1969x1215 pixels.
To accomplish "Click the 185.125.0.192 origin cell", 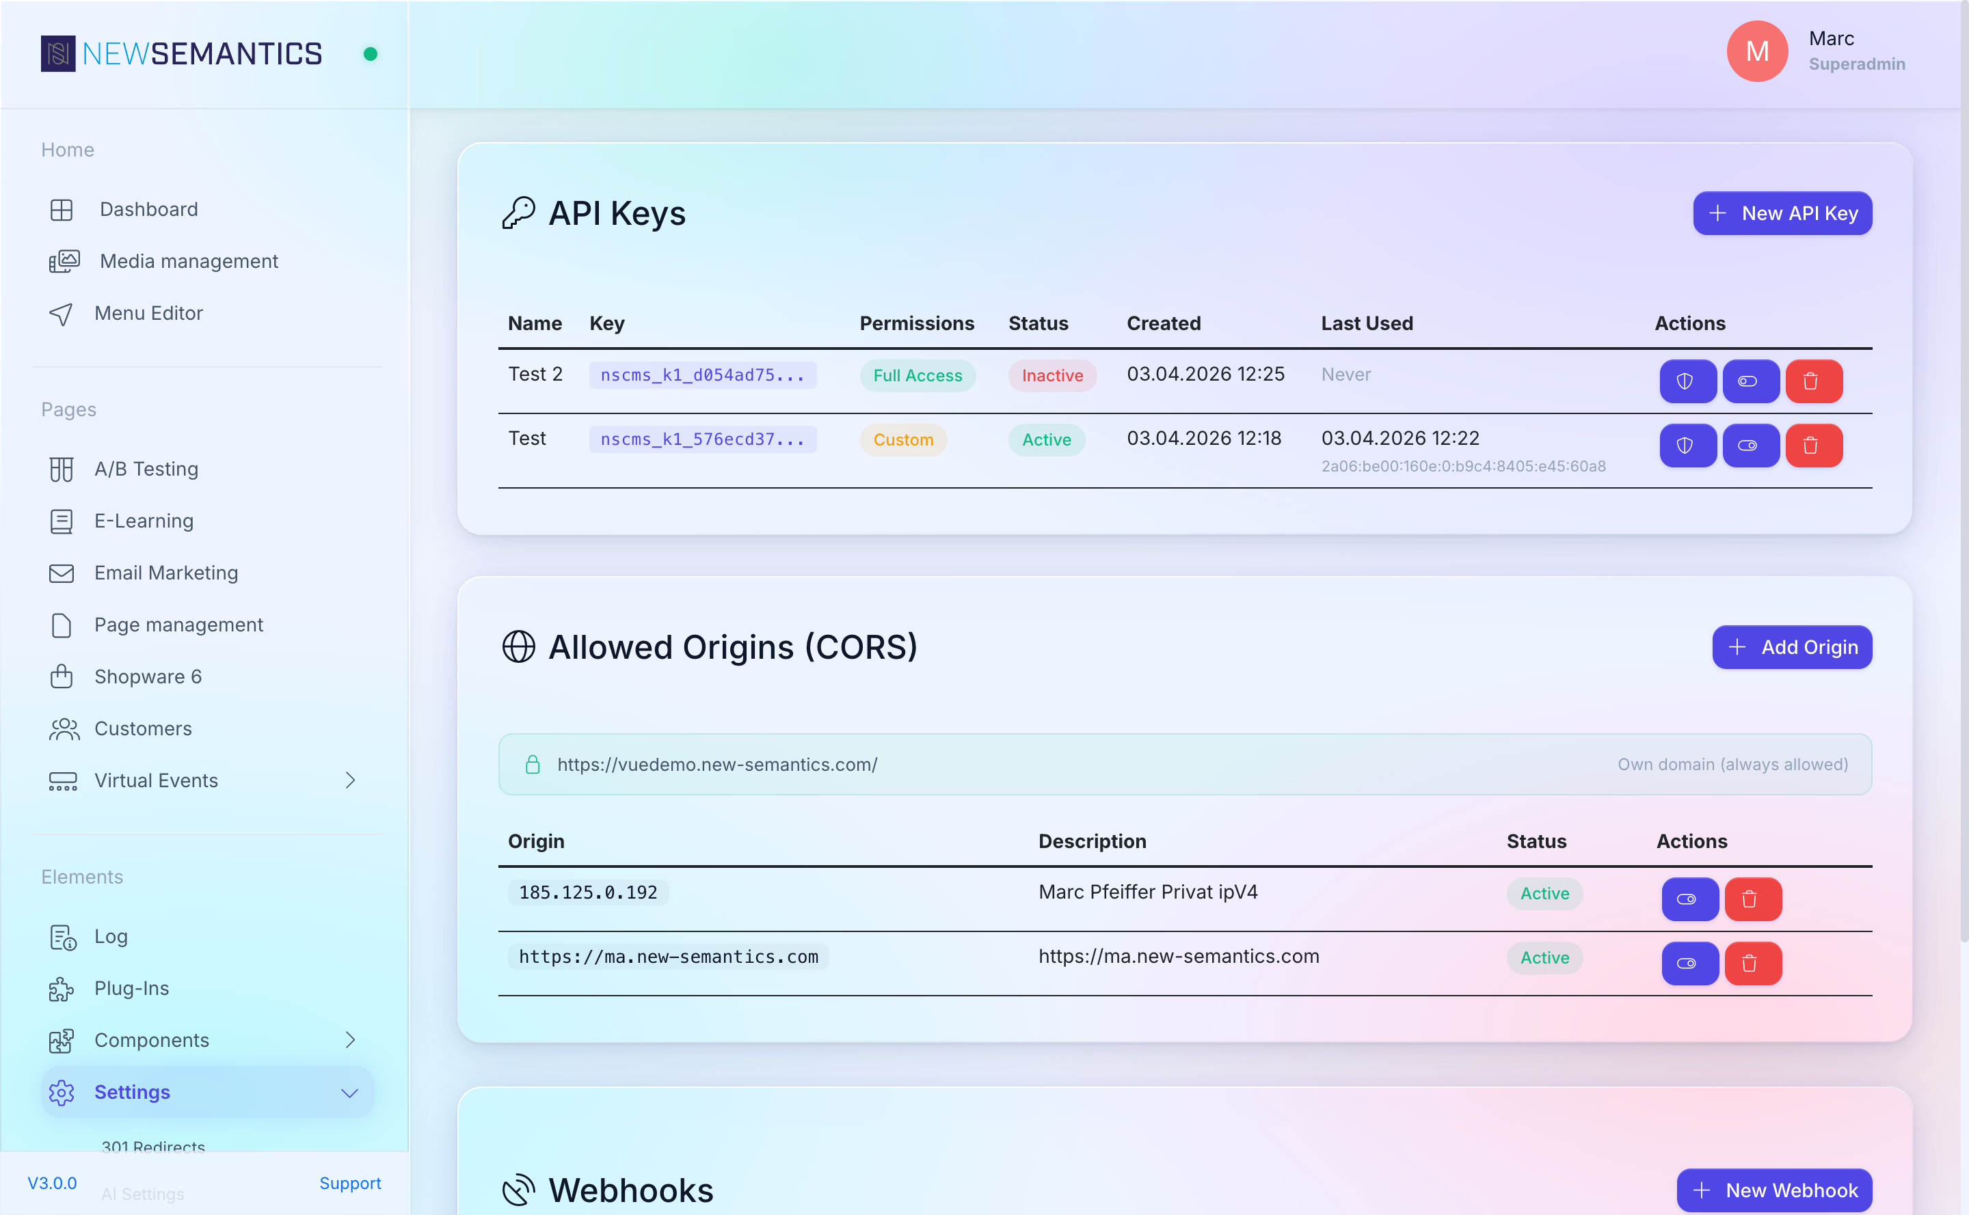I will click(588, 892).
